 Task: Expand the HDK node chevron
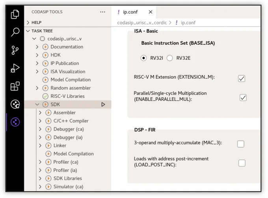(x=37, y=55)
